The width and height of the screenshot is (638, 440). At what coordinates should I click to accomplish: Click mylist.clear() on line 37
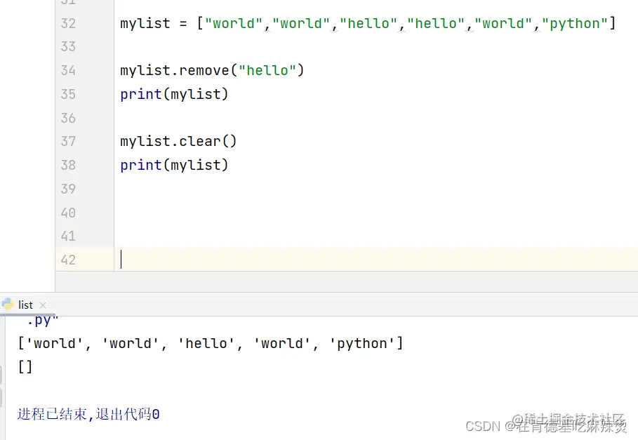click(178, 141)
